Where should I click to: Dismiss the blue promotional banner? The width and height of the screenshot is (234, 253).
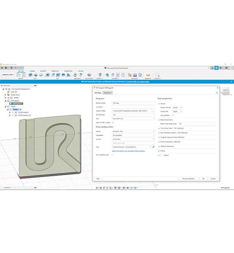pos(231,82)
